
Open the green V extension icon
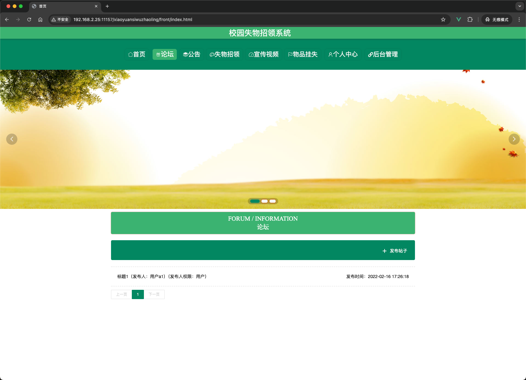459,20
